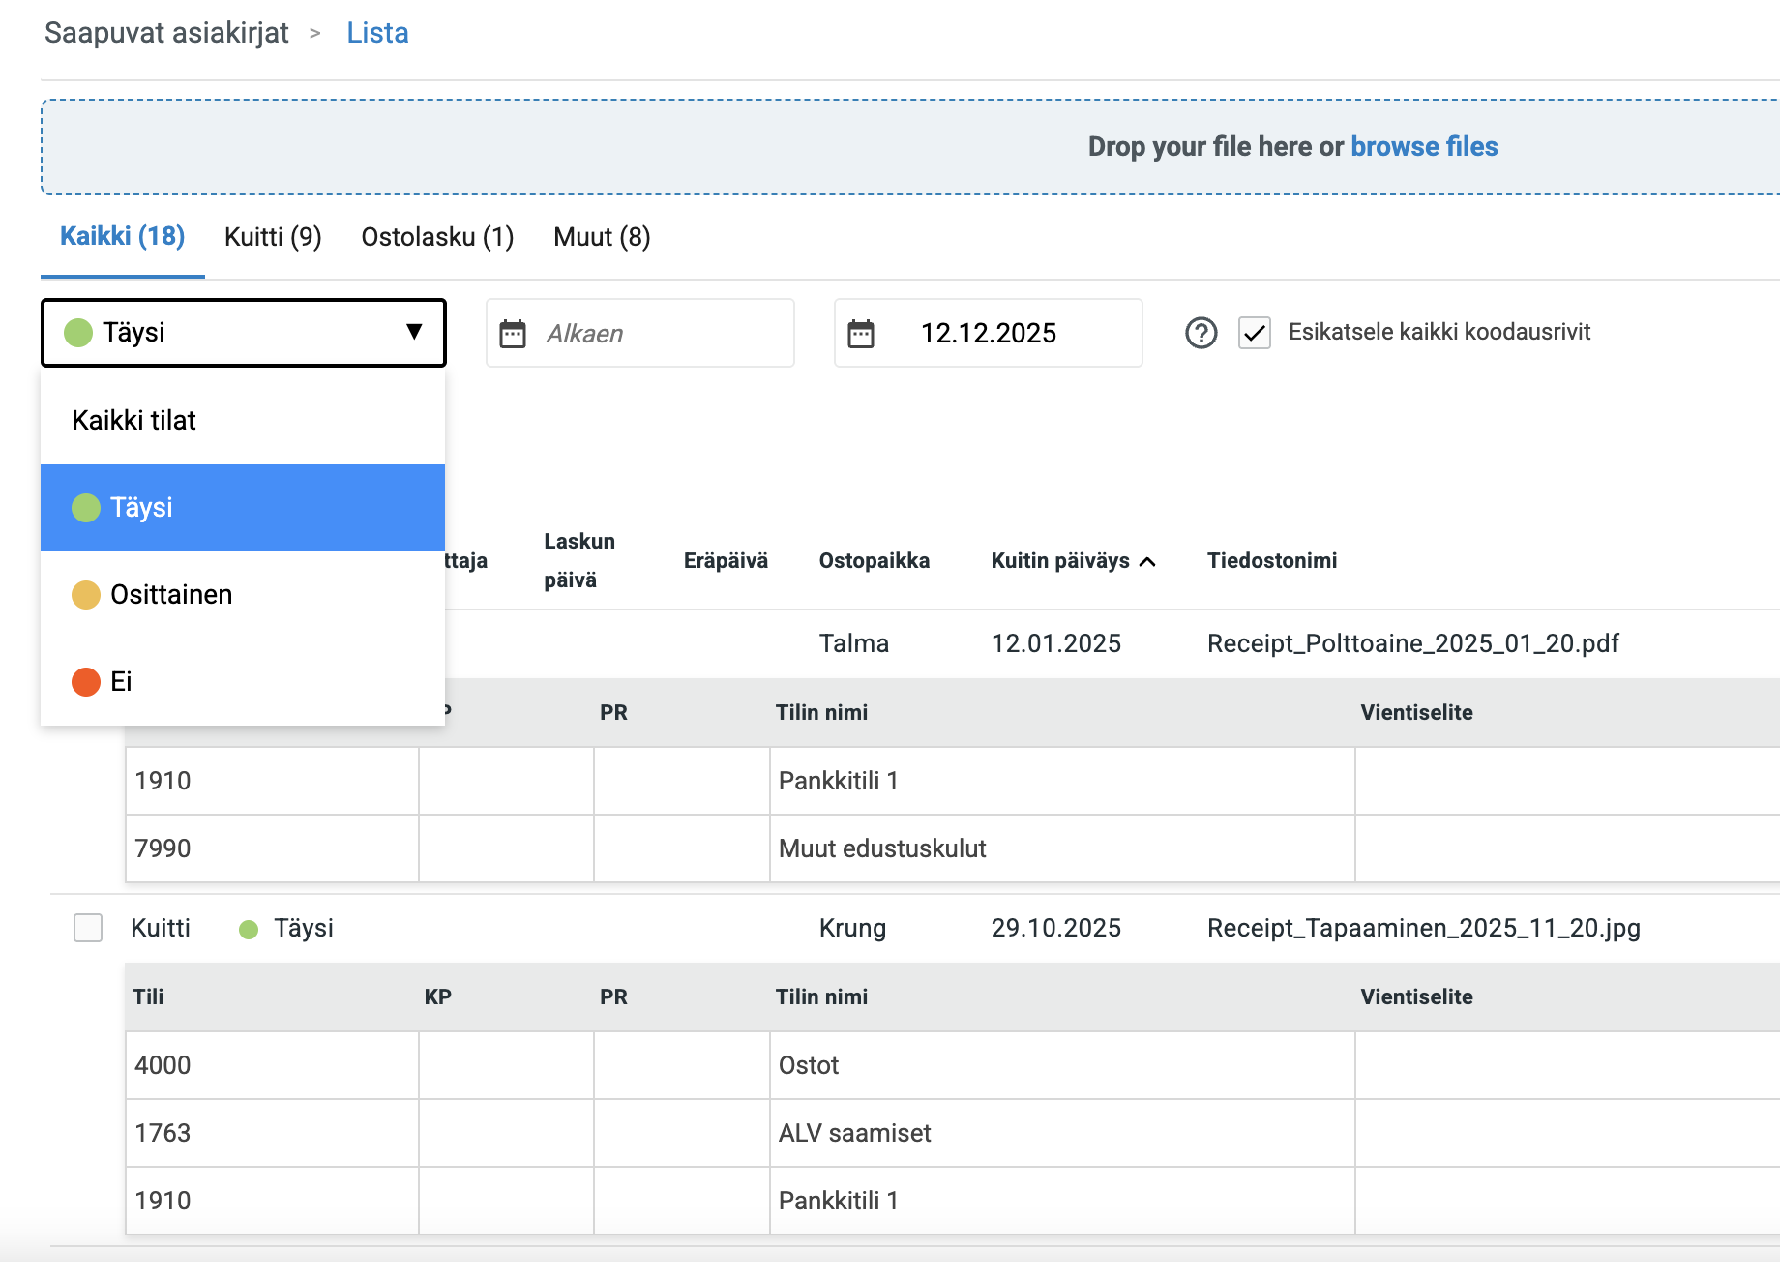Select Osittainen status option

[x=171, y=595]
